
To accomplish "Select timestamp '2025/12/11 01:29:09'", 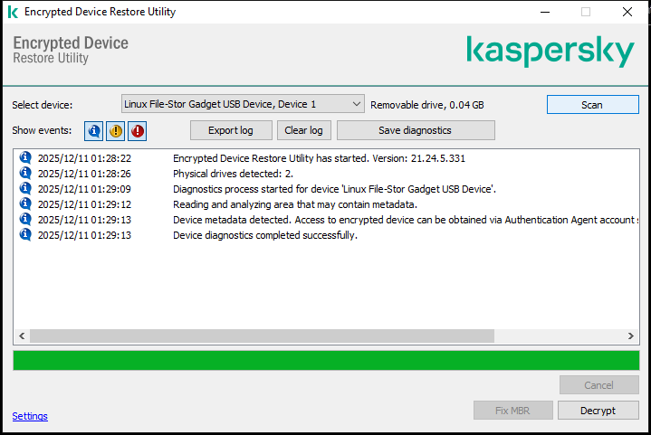I will click(x=84, y=189).
